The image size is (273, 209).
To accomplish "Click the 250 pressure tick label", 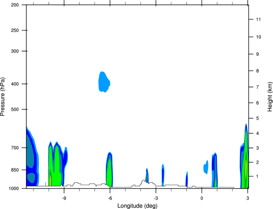I will (15, 30).
